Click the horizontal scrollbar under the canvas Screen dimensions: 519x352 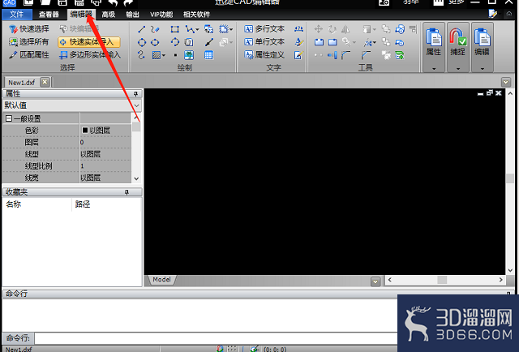click(x=445, y=280)
